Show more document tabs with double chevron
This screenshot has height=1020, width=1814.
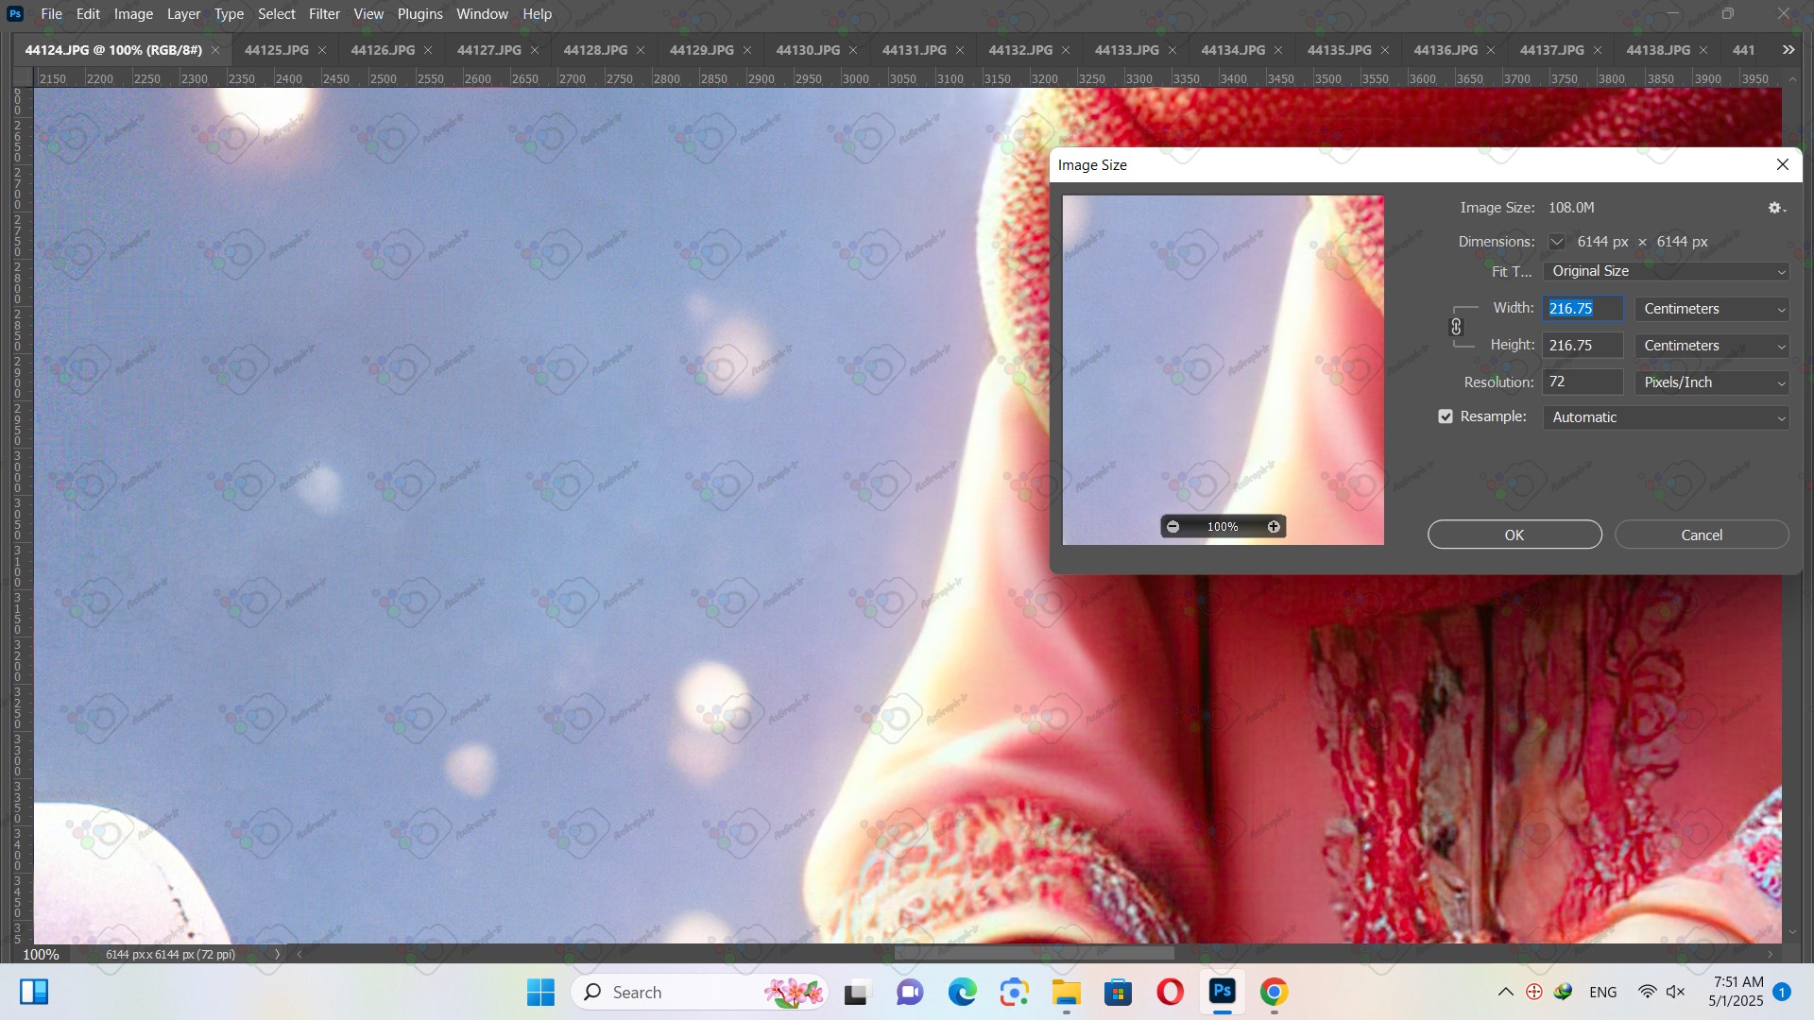click(1788, 50)
